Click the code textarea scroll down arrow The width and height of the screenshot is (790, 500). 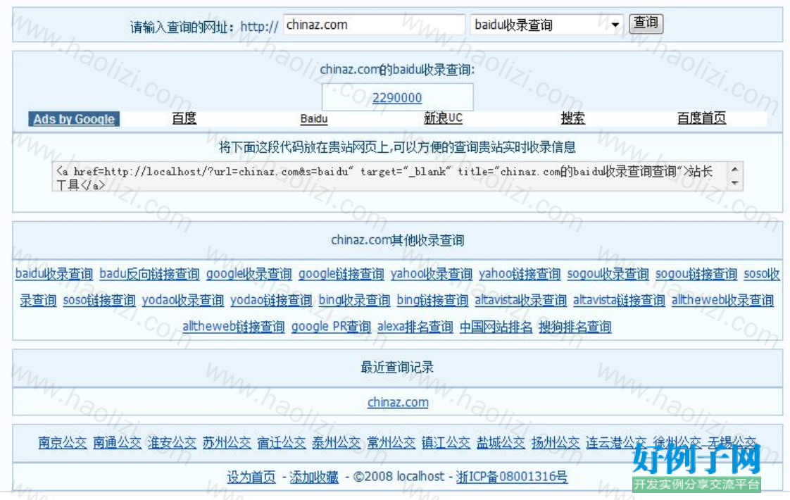[x=734, y=183]
